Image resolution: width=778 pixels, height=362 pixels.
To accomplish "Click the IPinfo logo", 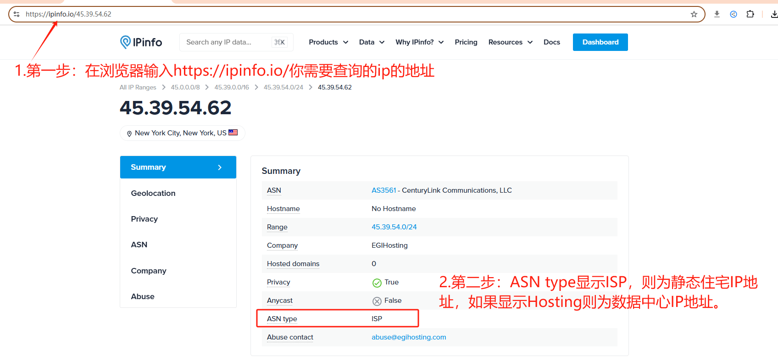I will pyautogui.click(x=141, y=42).
